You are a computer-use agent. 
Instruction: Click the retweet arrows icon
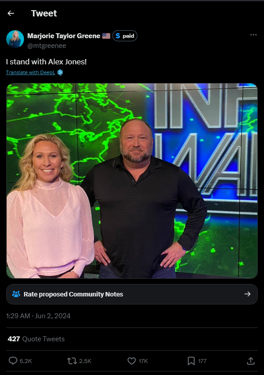pos(72,361)
